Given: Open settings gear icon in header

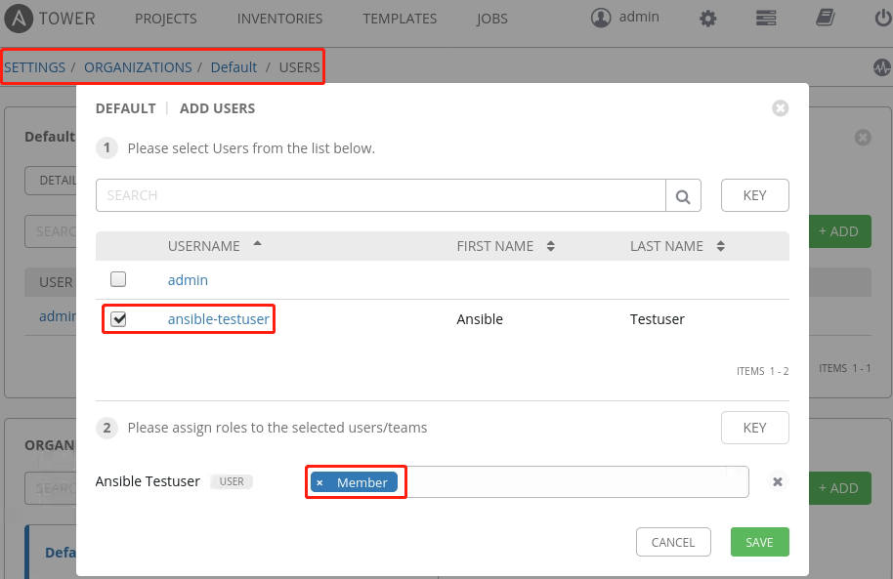Looking at the screenshot, I should pos(708,19).
